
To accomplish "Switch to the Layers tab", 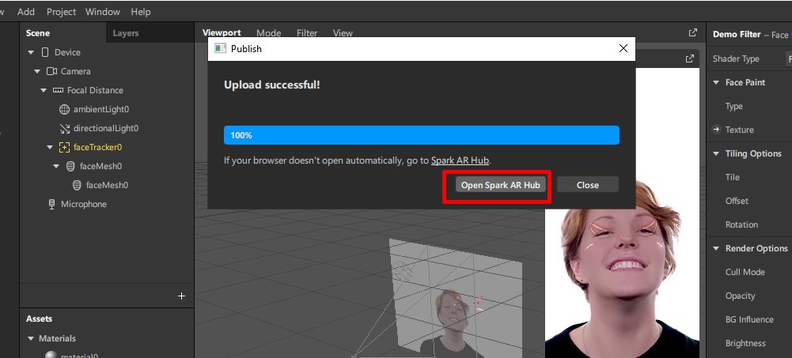I will tap(125, 33).
